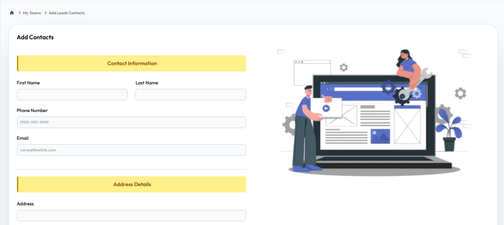Focus the First Name input field

click(72, 95)
